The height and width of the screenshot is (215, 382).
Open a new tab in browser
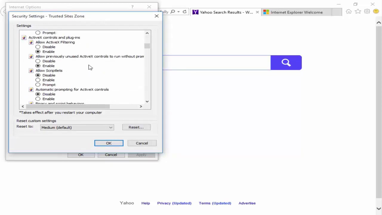[x=337, y=12]
